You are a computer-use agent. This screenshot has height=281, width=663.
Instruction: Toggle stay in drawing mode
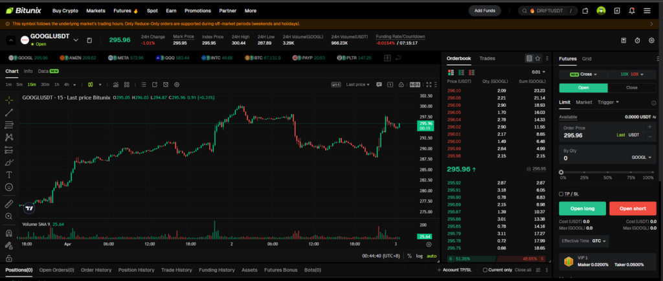point(9,245)
